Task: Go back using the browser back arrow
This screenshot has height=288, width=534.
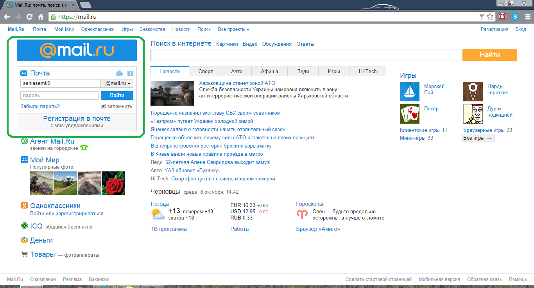Action: tap(7, 17)
